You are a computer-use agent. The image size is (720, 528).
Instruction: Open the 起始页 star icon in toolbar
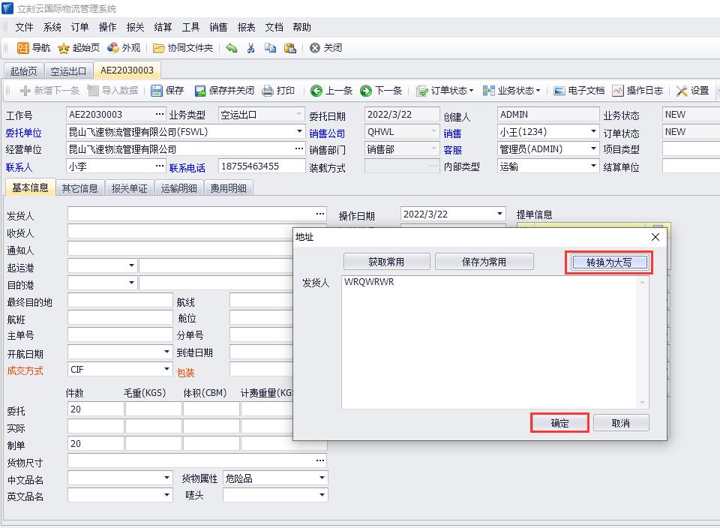[x=64, y=48]
